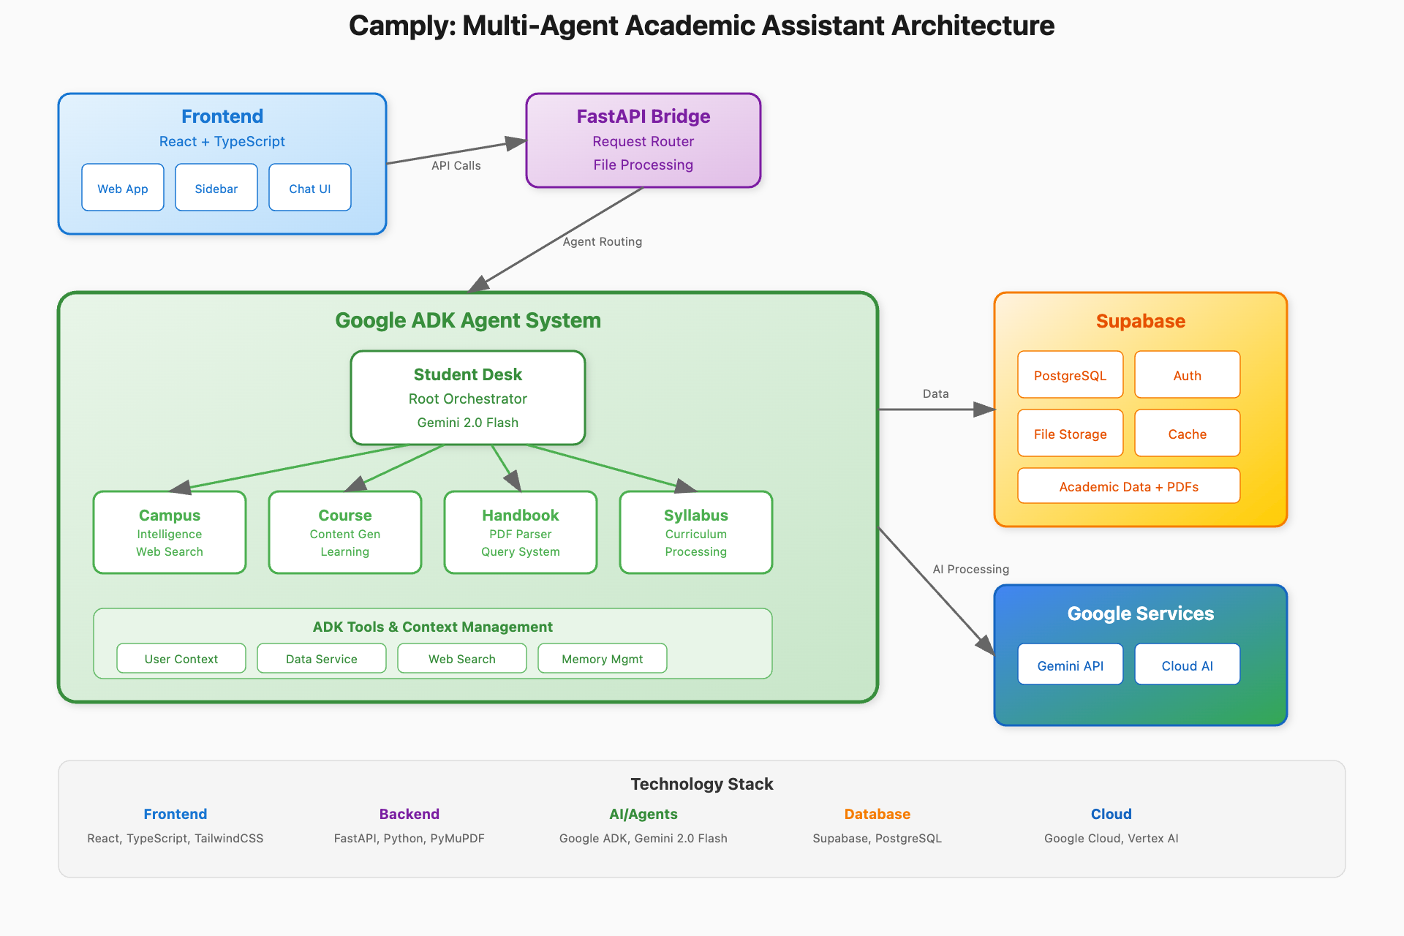Click the Student Desk orchestrator node
The image size is (1404, 936).
468,398
